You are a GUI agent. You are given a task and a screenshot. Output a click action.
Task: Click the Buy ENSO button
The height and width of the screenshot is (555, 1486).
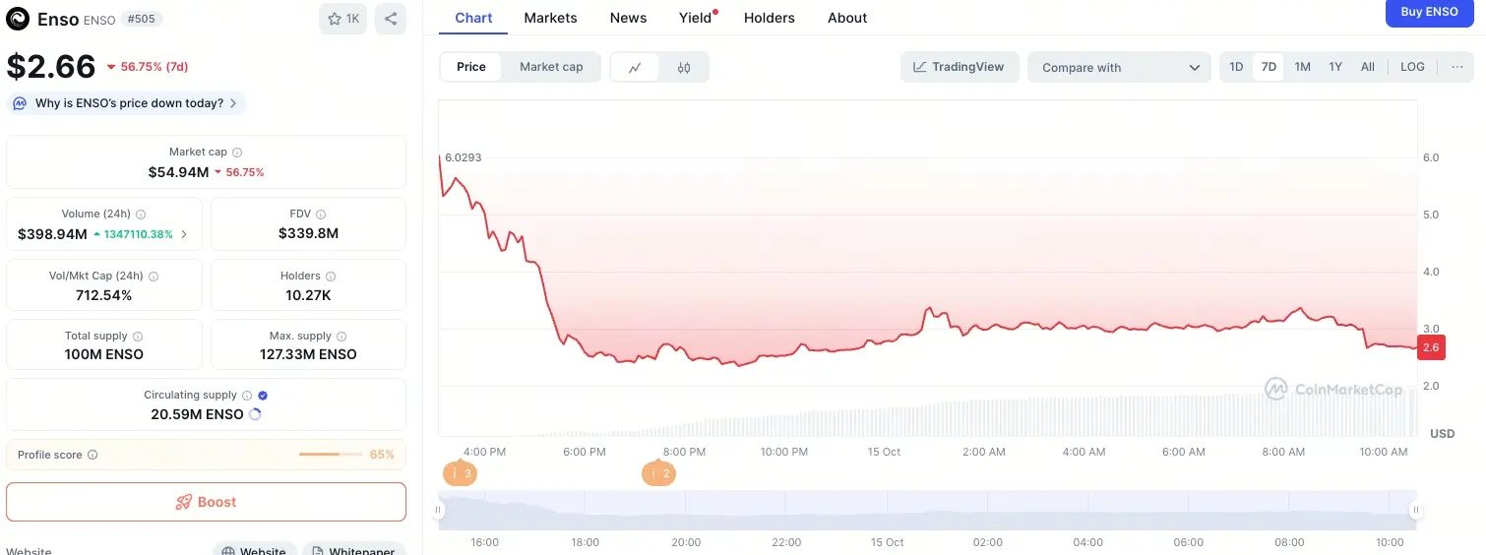coord(1429,13)
